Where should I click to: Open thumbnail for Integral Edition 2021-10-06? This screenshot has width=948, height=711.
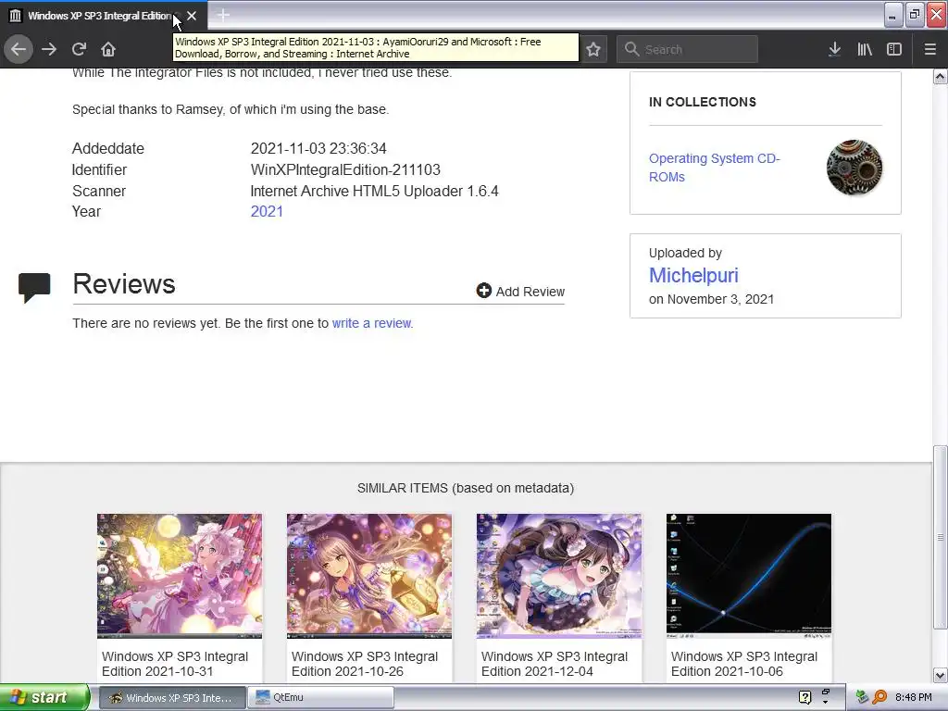point(748,576)
